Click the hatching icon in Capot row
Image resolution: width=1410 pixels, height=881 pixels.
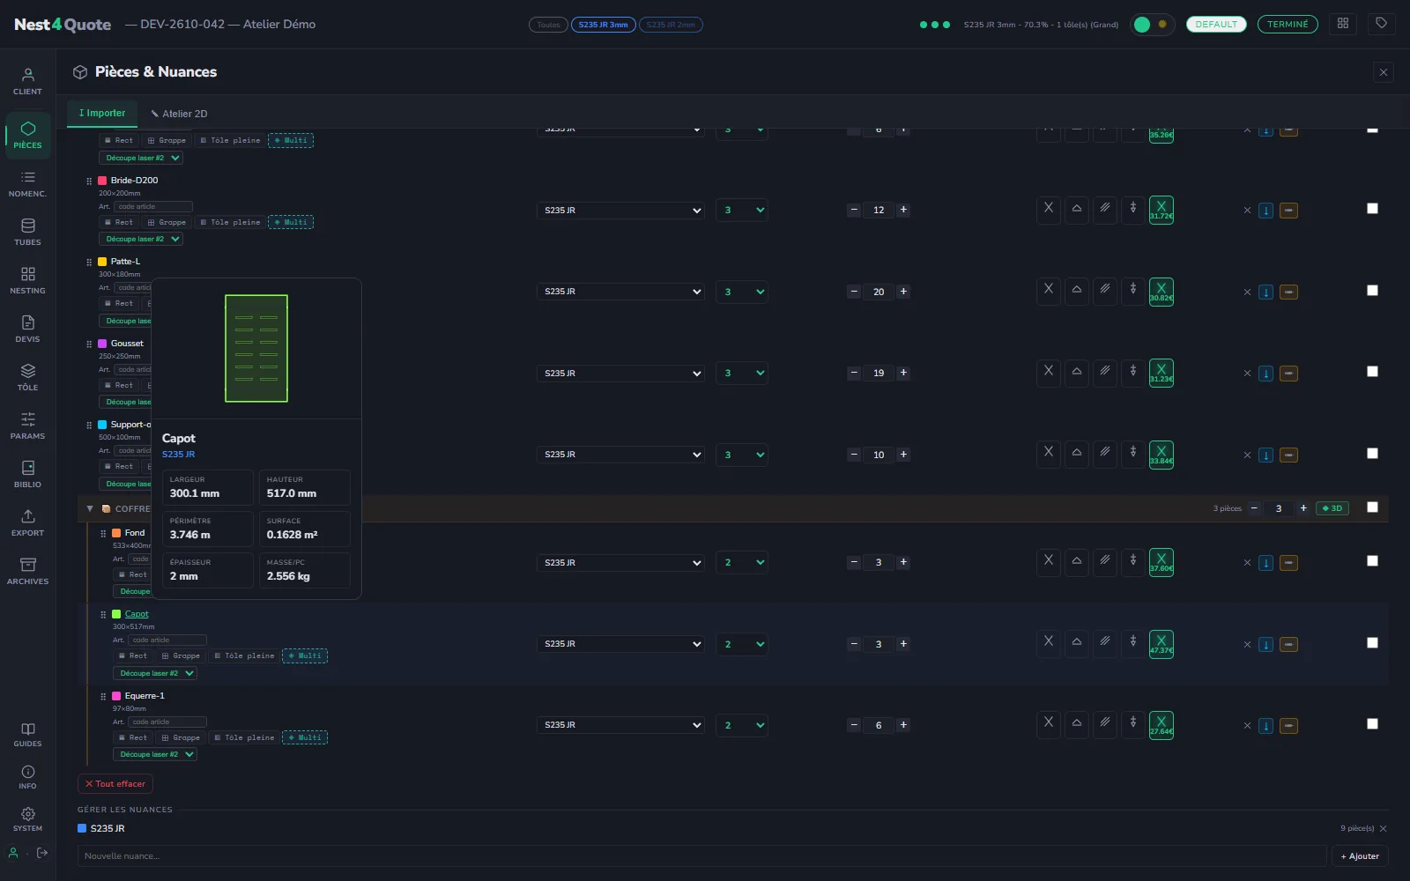point(1105,642)
